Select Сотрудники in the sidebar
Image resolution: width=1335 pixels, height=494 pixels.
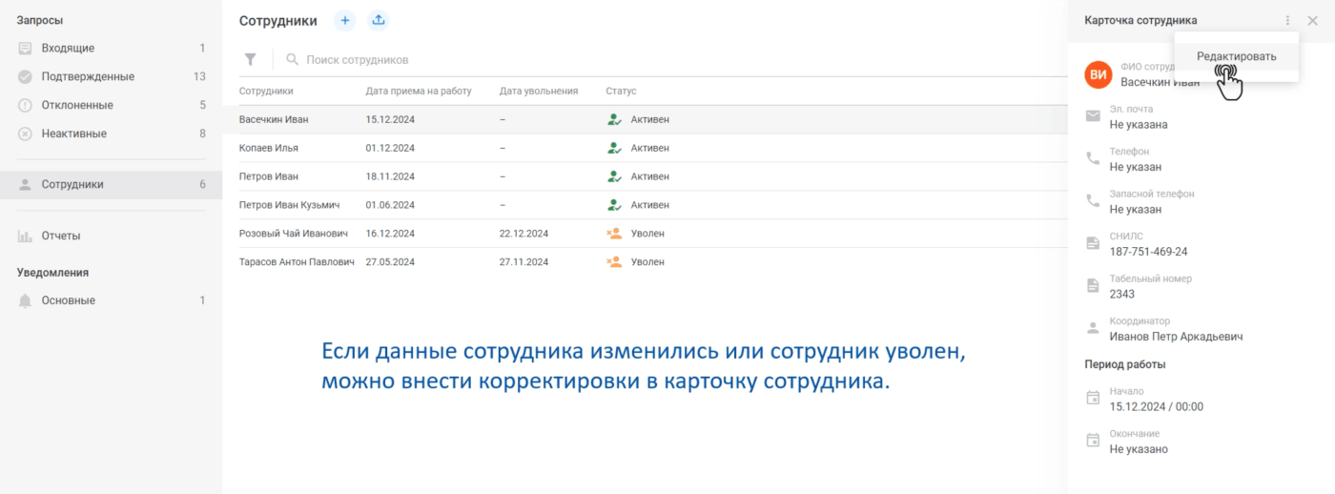72,184
